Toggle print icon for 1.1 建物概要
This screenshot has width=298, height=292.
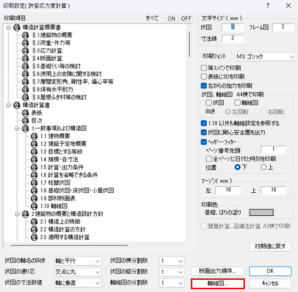coord(34,136)
